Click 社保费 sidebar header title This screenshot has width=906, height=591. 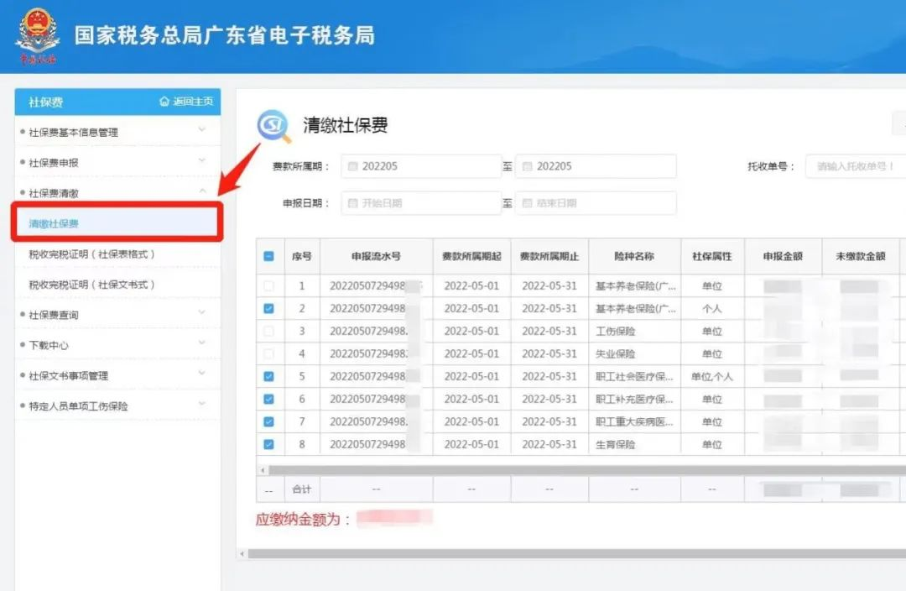pyautogui.click(x=45, y=102)
